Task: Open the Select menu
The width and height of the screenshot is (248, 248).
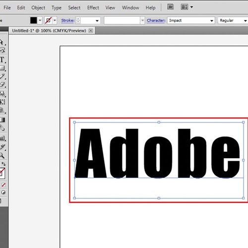Action: point(74,7)
